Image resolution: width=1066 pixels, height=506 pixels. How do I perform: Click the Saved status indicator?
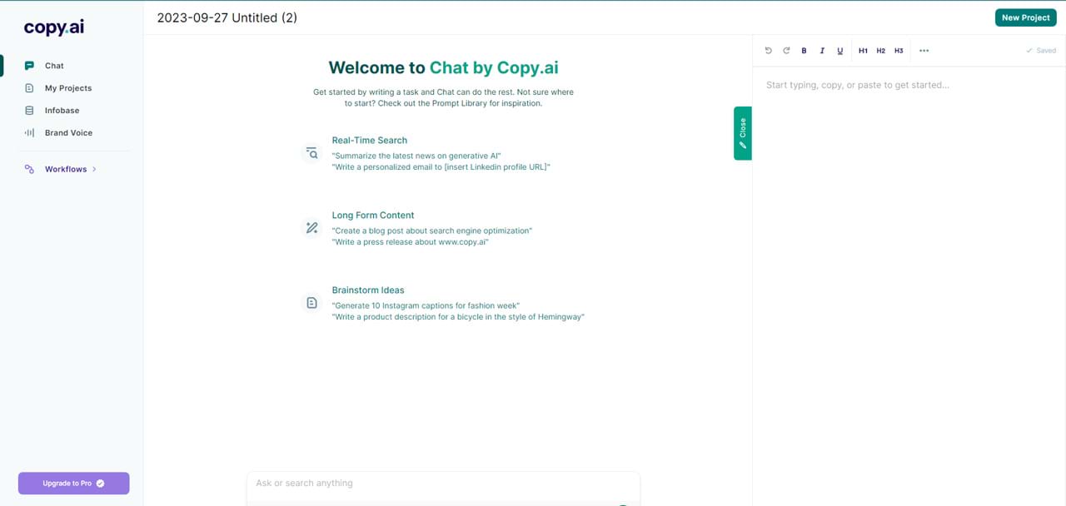coord(1041,51)
